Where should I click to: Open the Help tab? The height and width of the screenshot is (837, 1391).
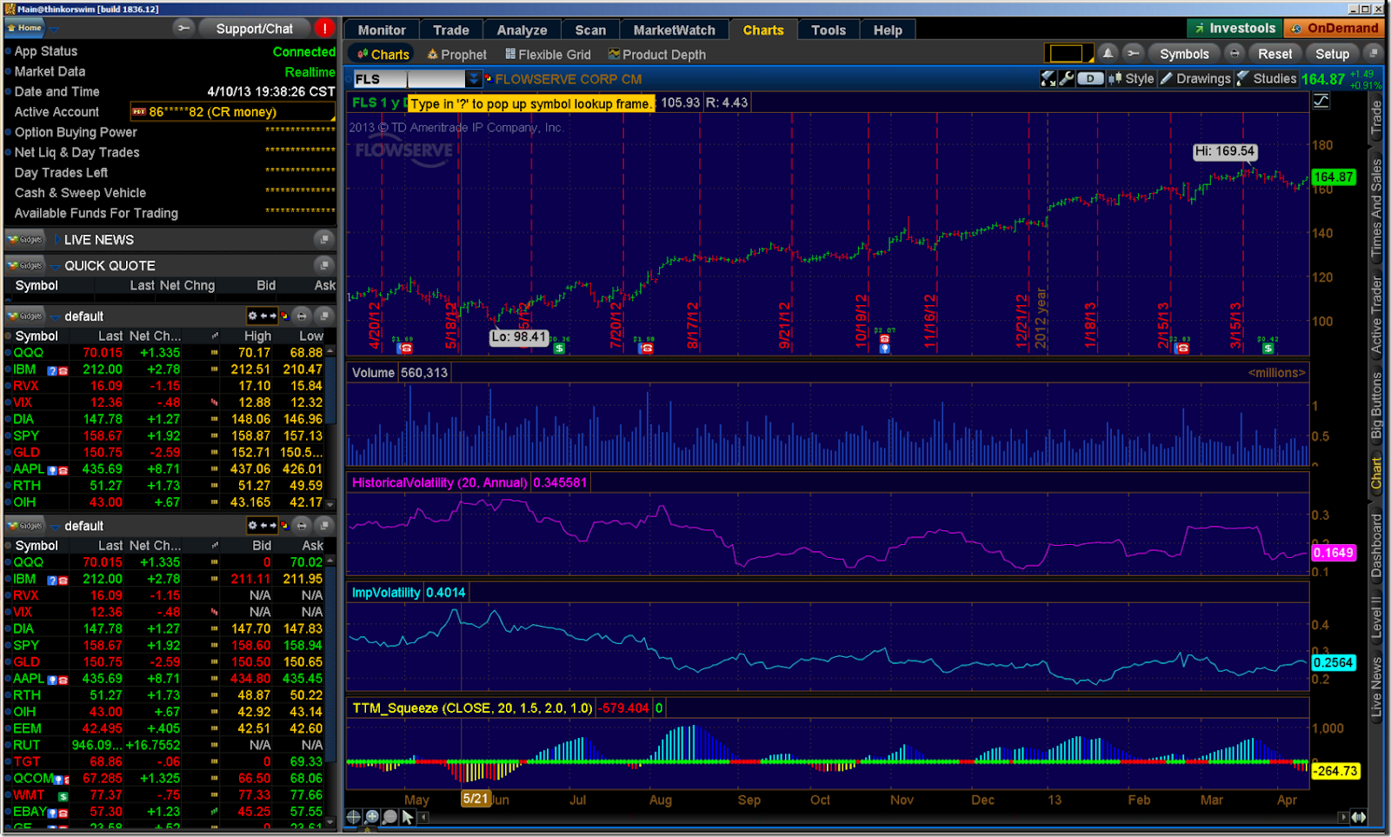[x=888, y=30]
